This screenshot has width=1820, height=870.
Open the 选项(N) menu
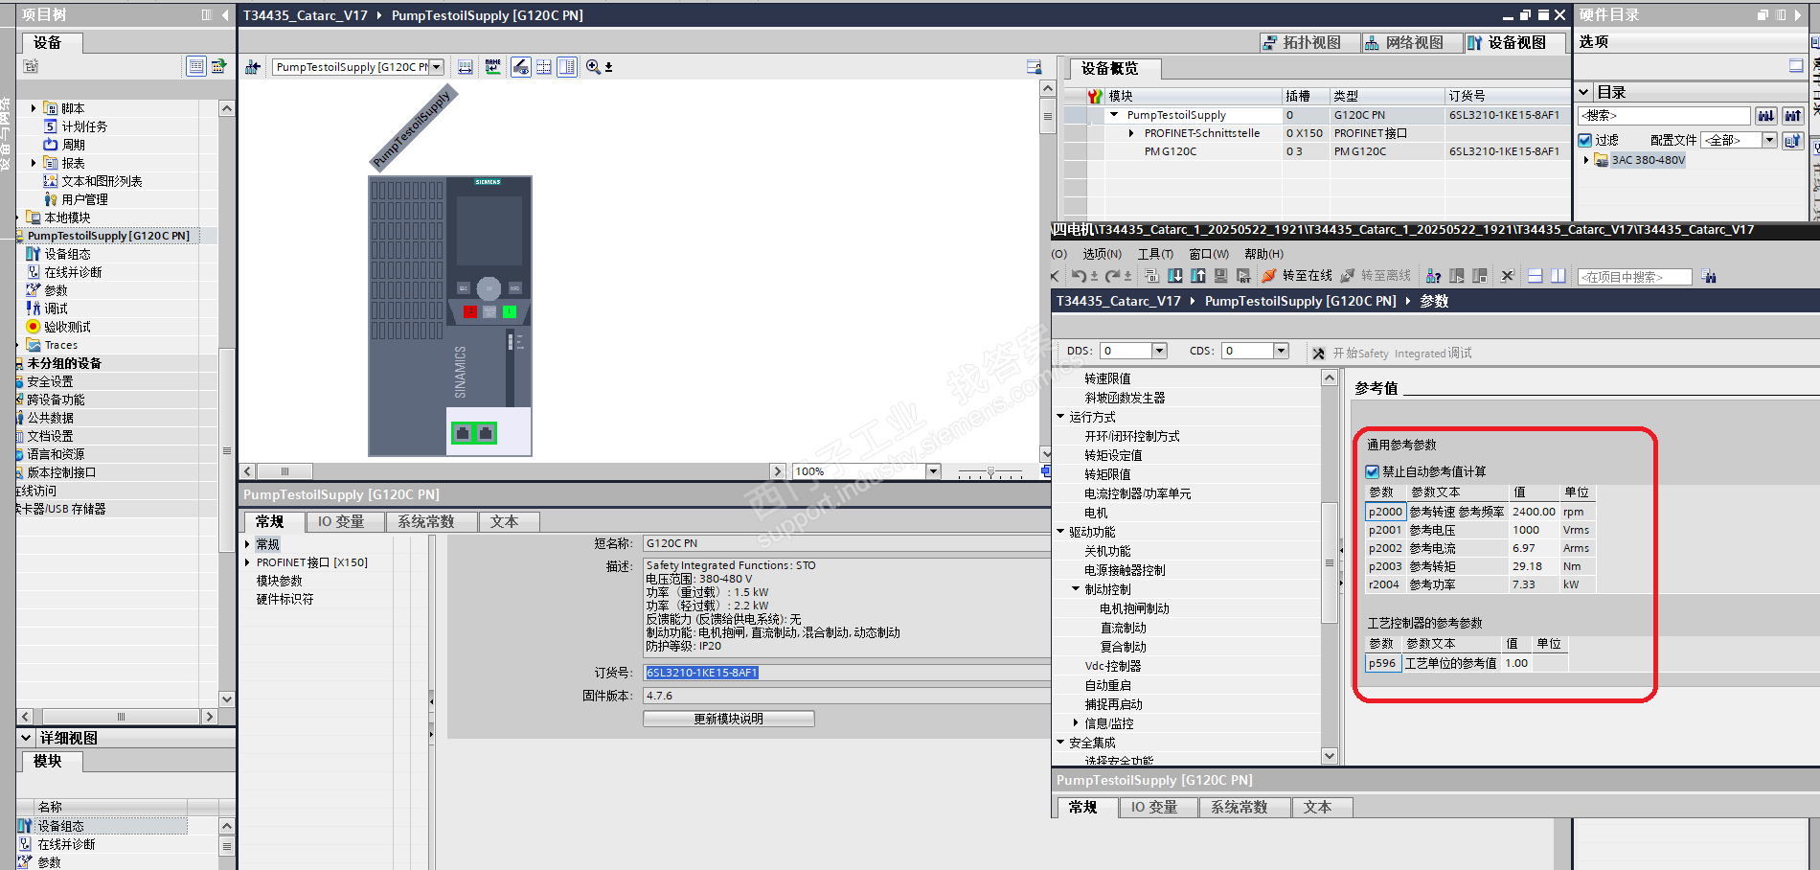coord(1103,254)
